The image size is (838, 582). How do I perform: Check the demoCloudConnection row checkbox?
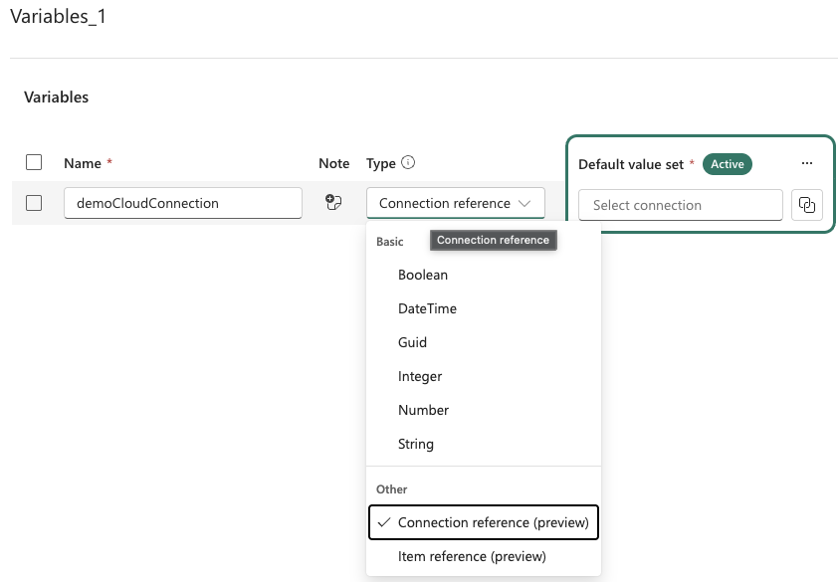36,202
